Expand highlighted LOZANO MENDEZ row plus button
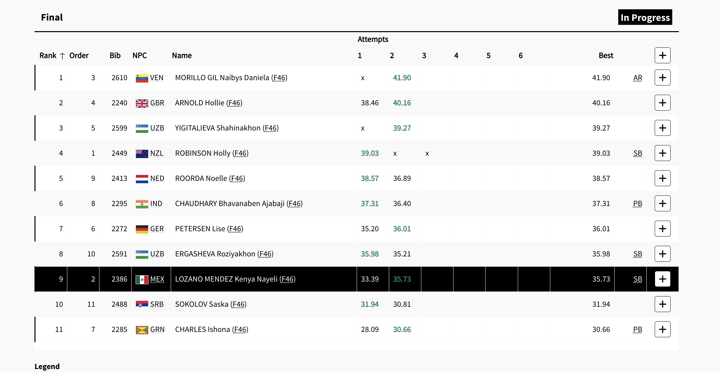 tap(662, 279)
